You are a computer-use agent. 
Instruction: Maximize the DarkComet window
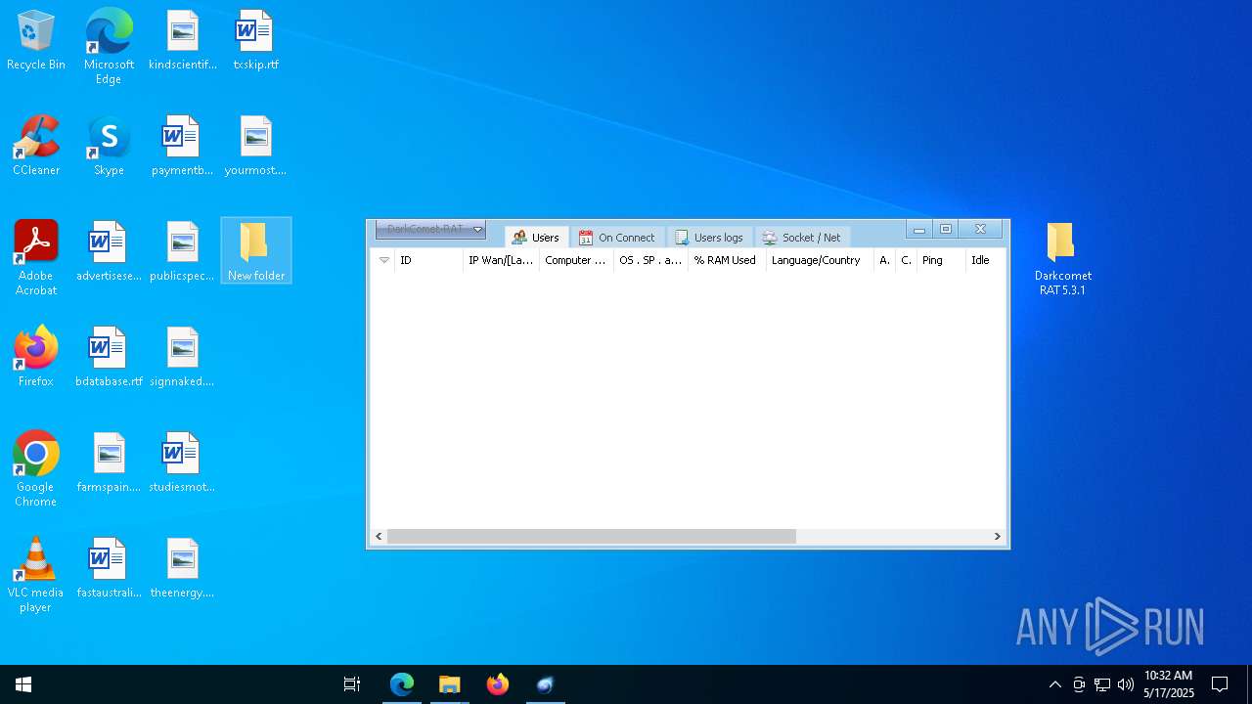tap(946, 229)
